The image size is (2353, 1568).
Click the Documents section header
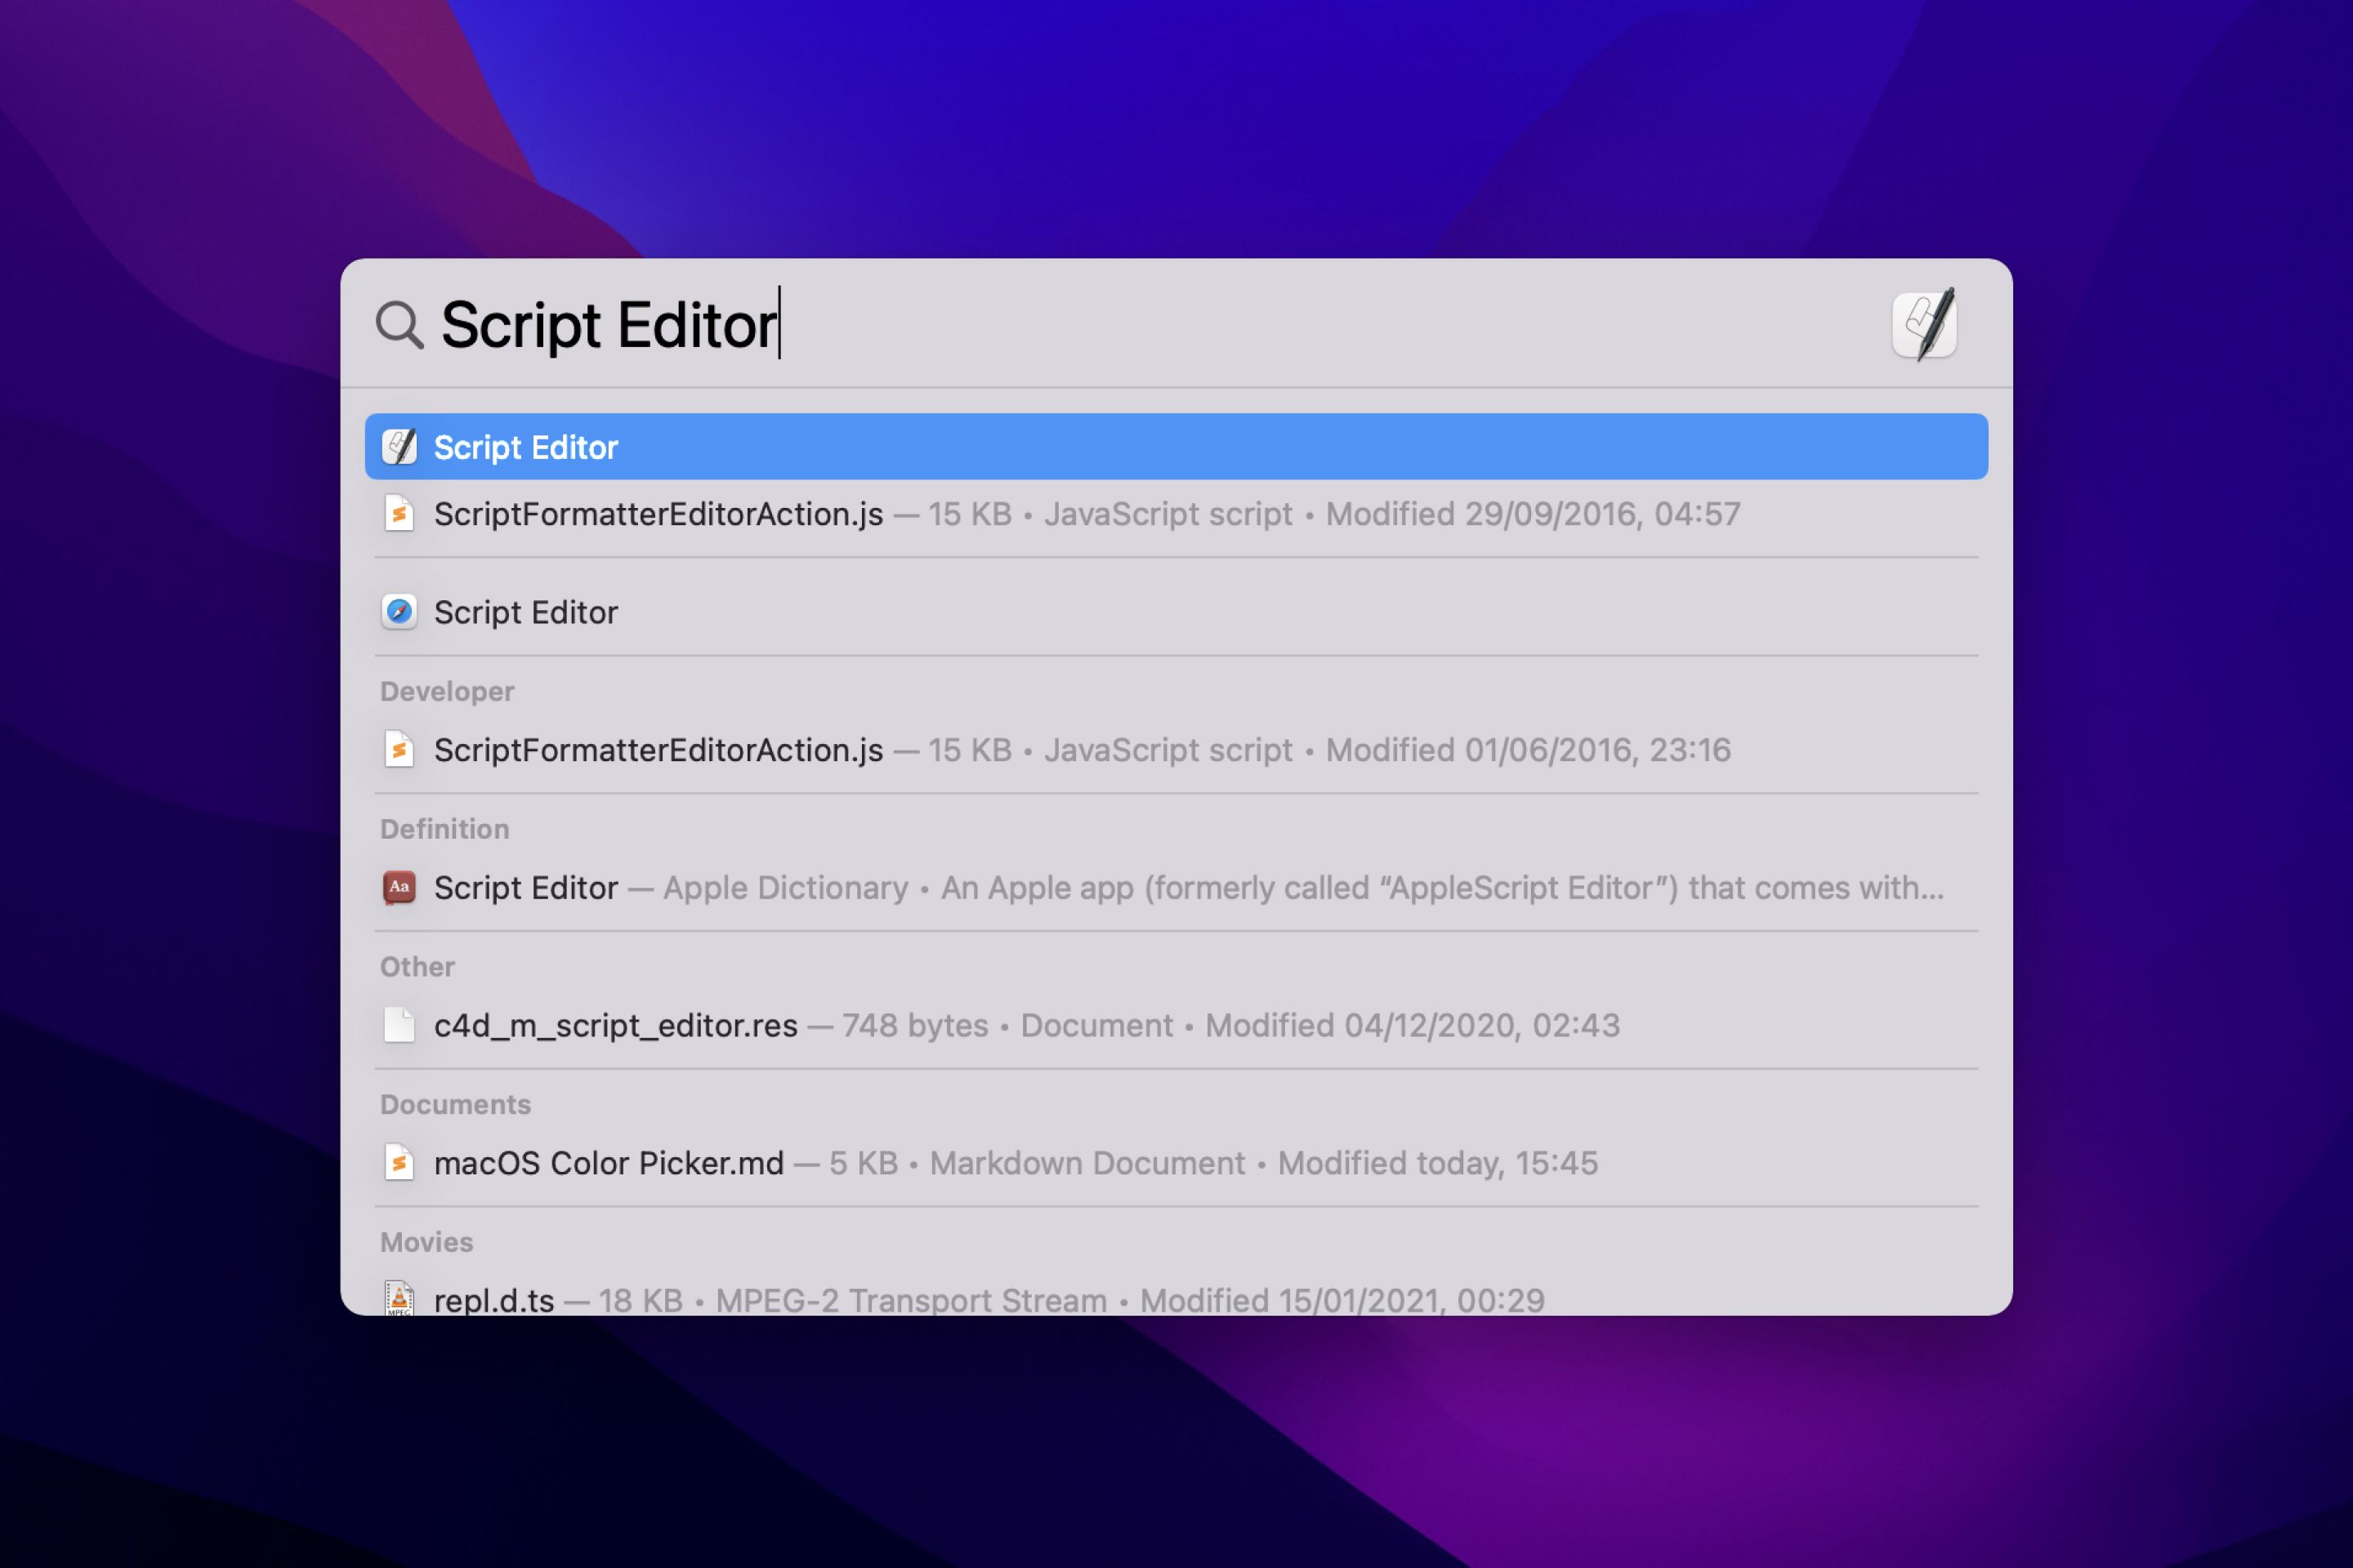(x=455, y=1105)
